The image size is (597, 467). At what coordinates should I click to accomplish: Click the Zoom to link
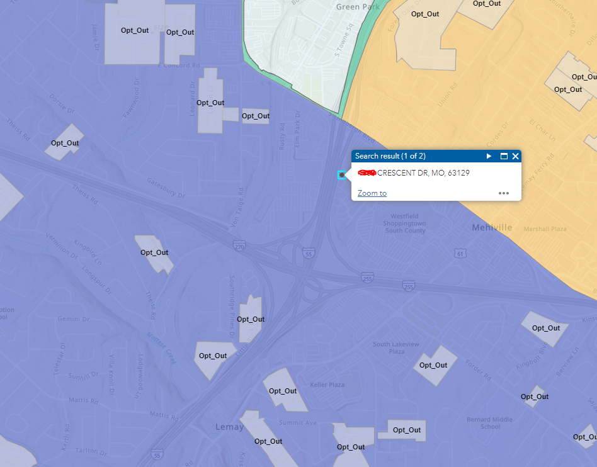(372, 193)
